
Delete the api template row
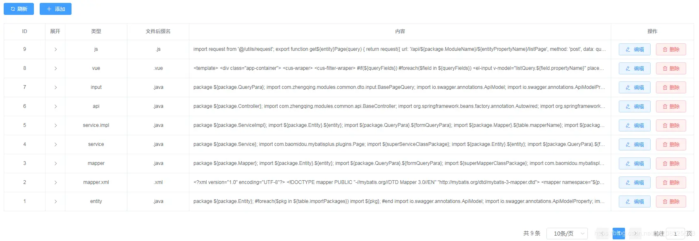670,106
